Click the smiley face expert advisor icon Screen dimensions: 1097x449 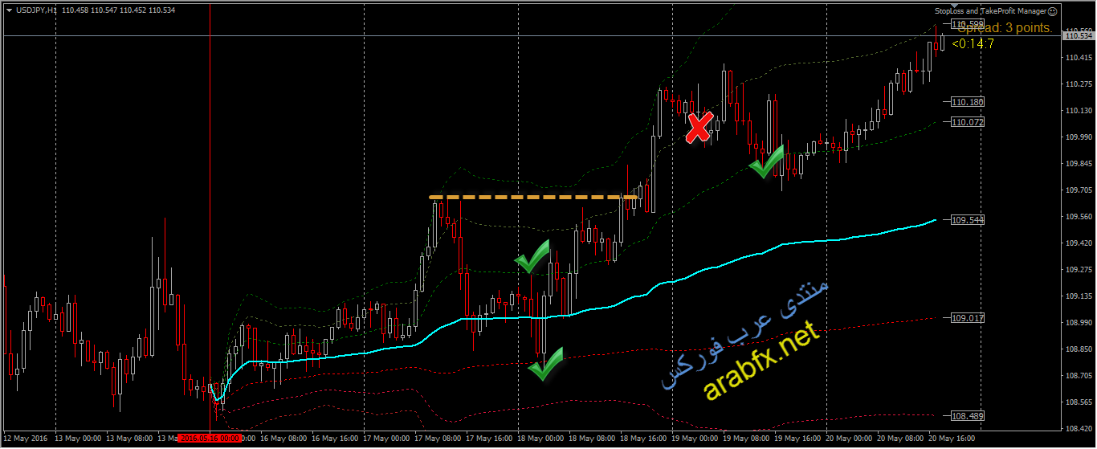pyautogui.click(x=1052, y=11)
